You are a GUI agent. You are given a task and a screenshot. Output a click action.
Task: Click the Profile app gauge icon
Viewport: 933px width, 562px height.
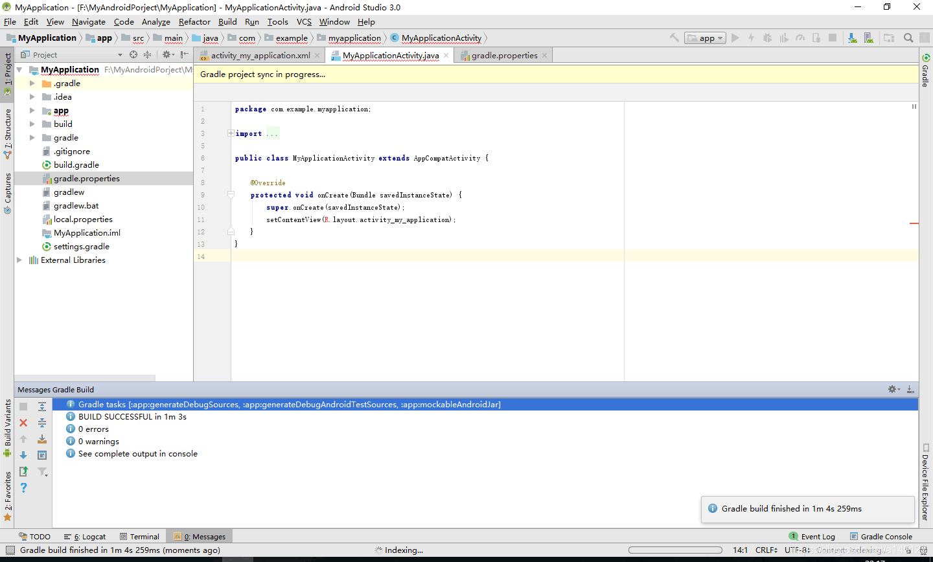coord(800,38)
